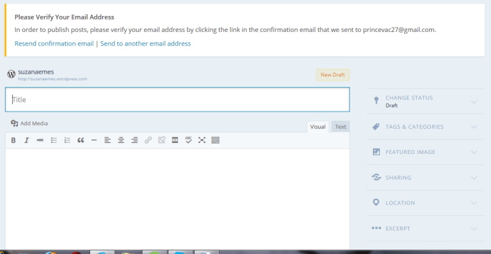Switch to the Text editor tab
Viewport: 491px width, 254px height.
(340, 127)
